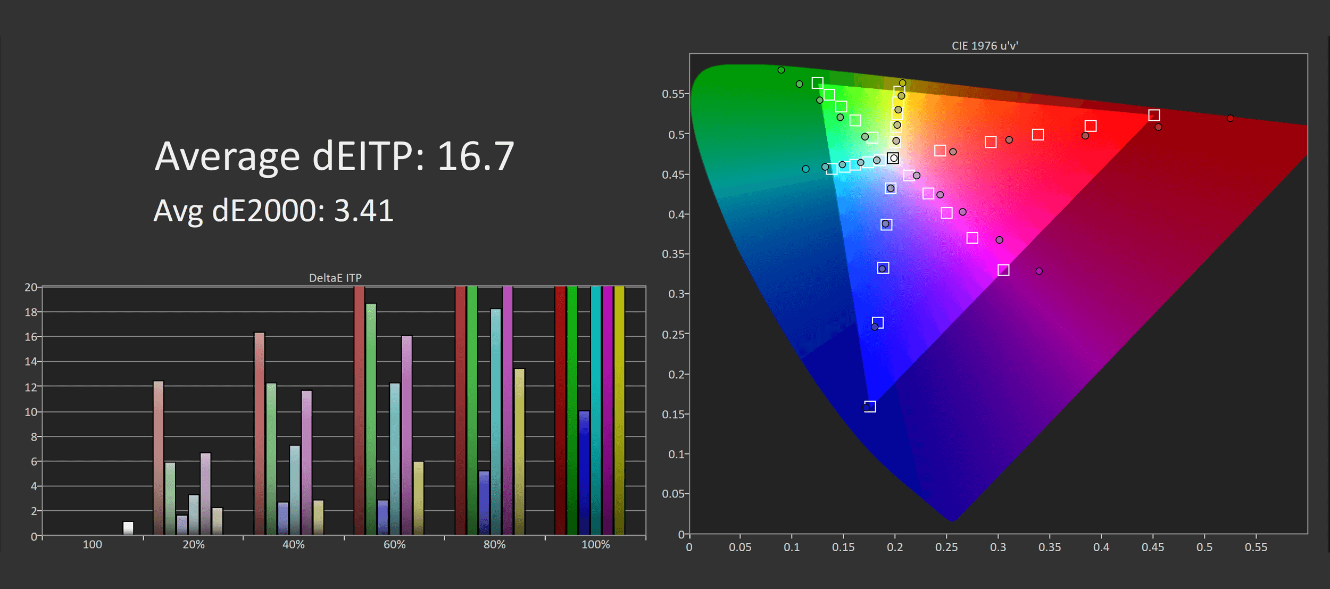Image resolution: width=1330 pixels, height=589 pixels.
Task: Click the blue primary target square at gamut bottom
Action: pyautogui.click(x=870, y=407)
